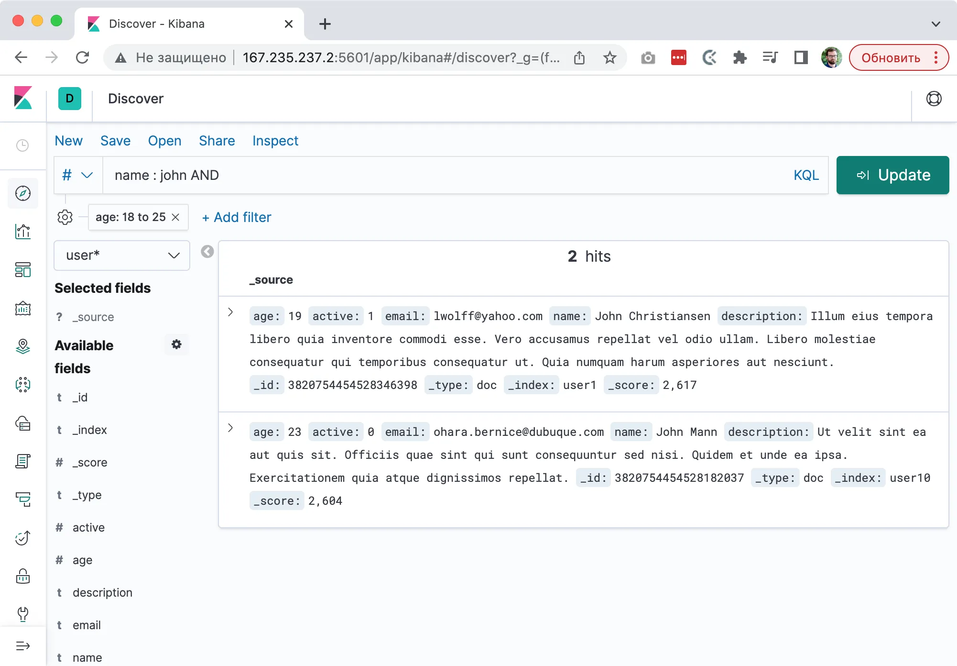The image size is (957, 666).
Task: Remove the age 18 to 25 filter
Action: 174,217
